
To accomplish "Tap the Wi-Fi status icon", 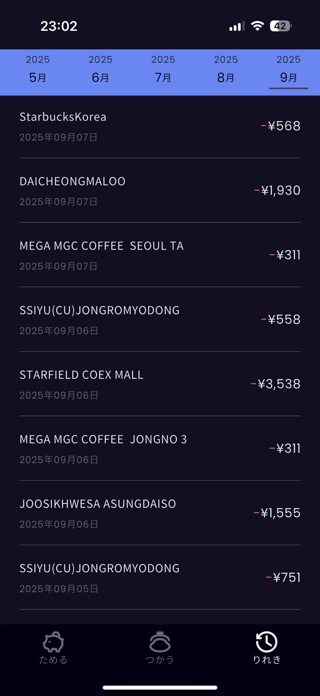I will (x=257, y=26).
